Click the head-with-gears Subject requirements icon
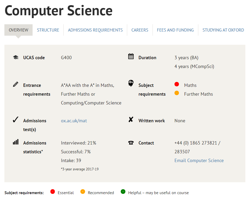 [x=131, y=83]
